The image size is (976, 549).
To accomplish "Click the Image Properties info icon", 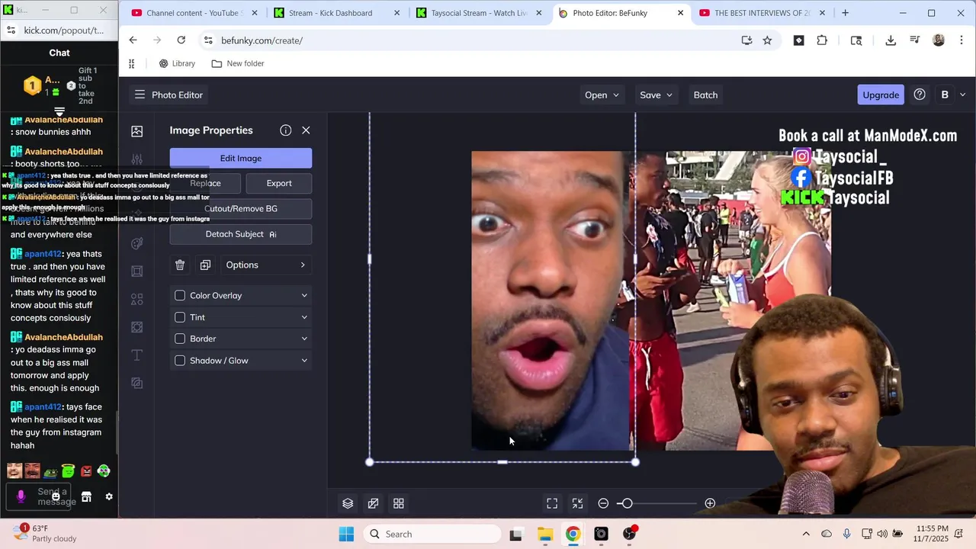I will click(x=285, y=130).
